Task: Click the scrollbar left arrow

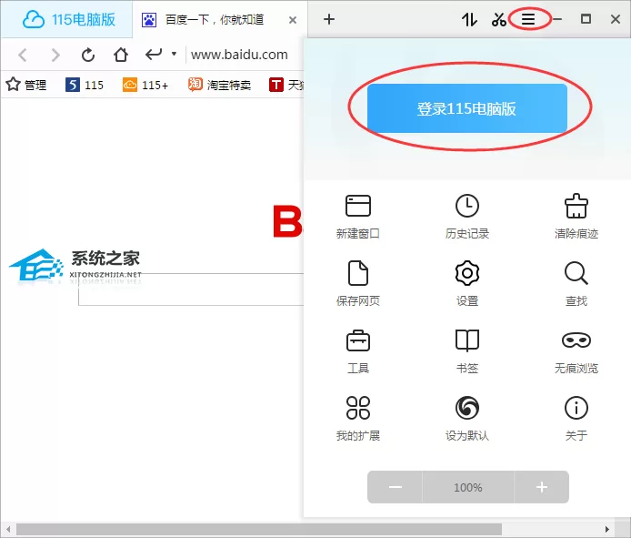Action: 7,529
